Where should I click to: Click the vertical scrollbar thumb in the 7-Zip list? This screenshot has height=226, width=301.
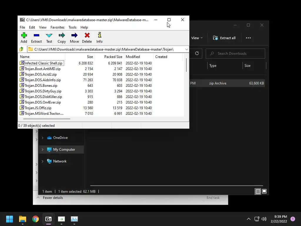pyautogui.click(x=186, y=65)
